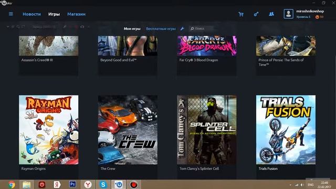Viewport: 336px width, 189px height.
Task: Click the red power button taskbar icon
Action: coord(42,184)
